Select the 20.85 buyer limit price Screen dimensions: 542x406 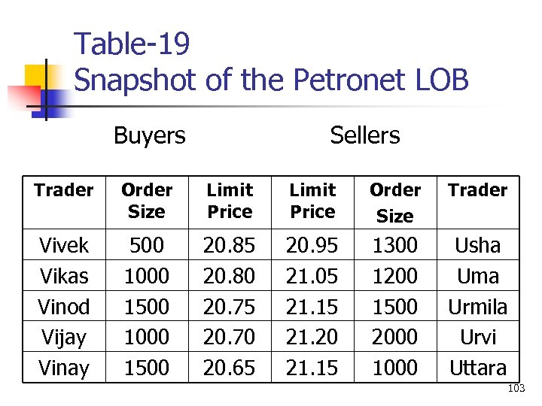point(230,246)
